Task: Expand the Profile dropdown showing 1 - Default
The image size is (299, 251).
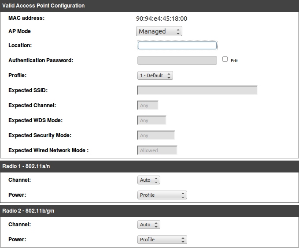Action: coord(155,75)
